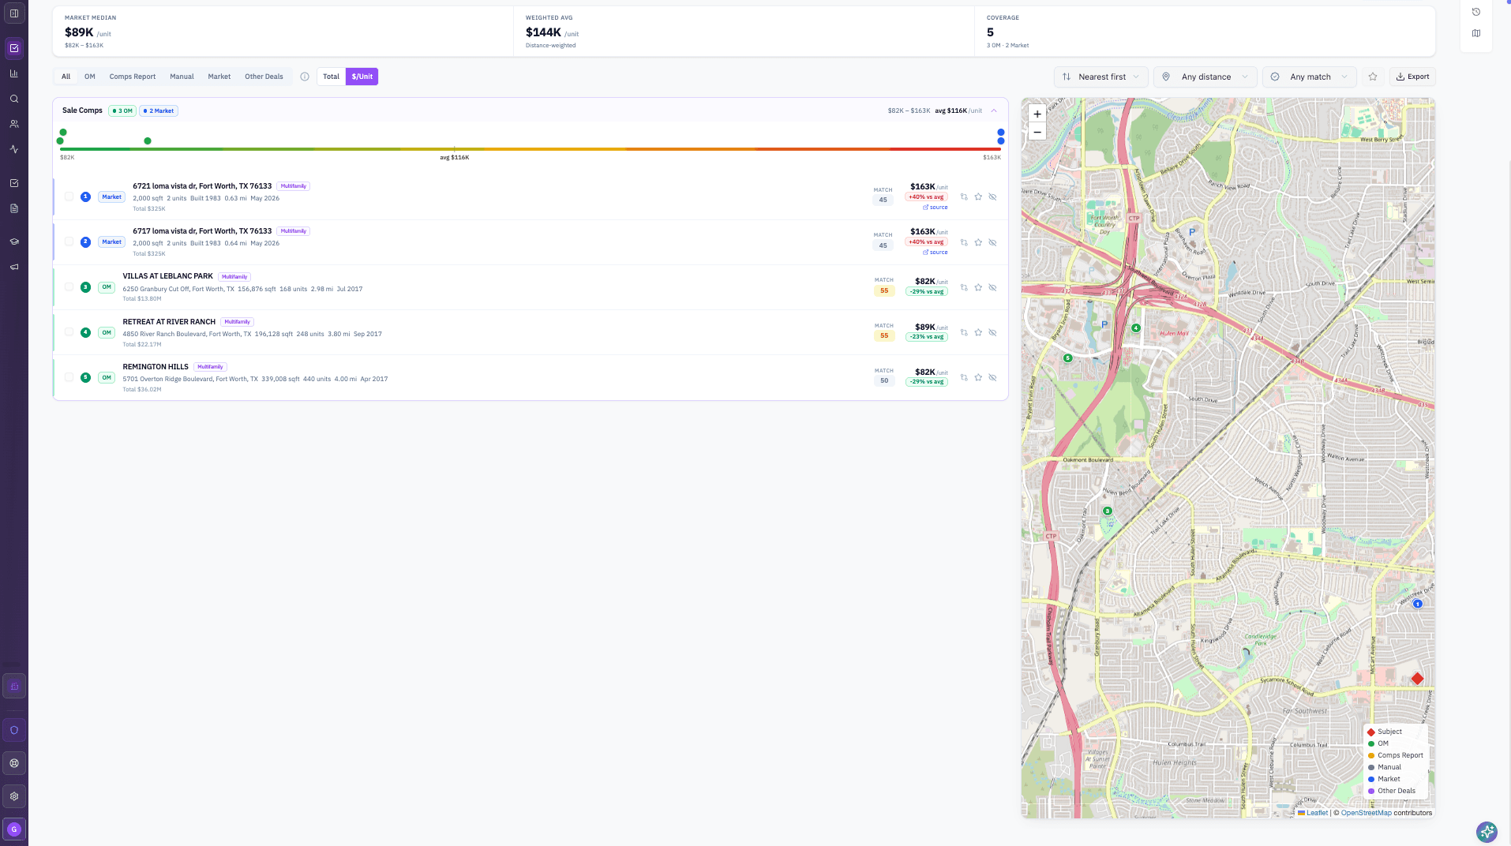The width and height of the screenshot is (1511, 846).
Task: Switch to $/Unit price view
Action: point(362,77)
